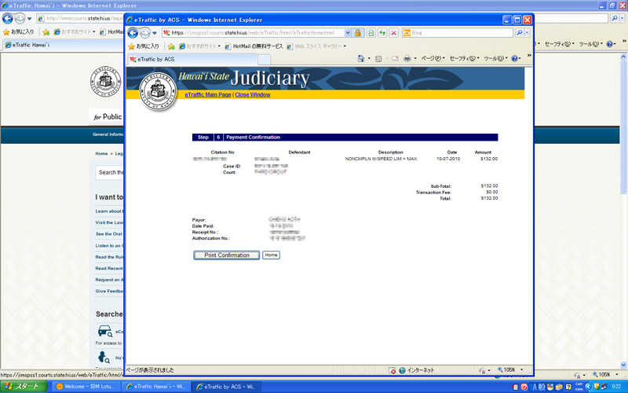Switch to eTraffic Hawai'i taskbar item
The width and height of the screenshot is (628, 393).
pos(156,387)
